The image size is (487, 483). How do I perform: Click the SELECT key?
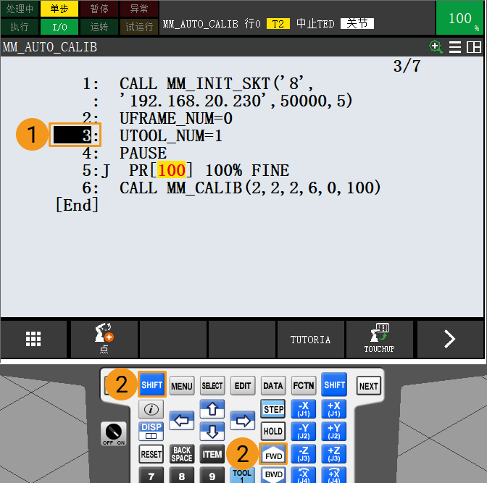tap(212, 386)
